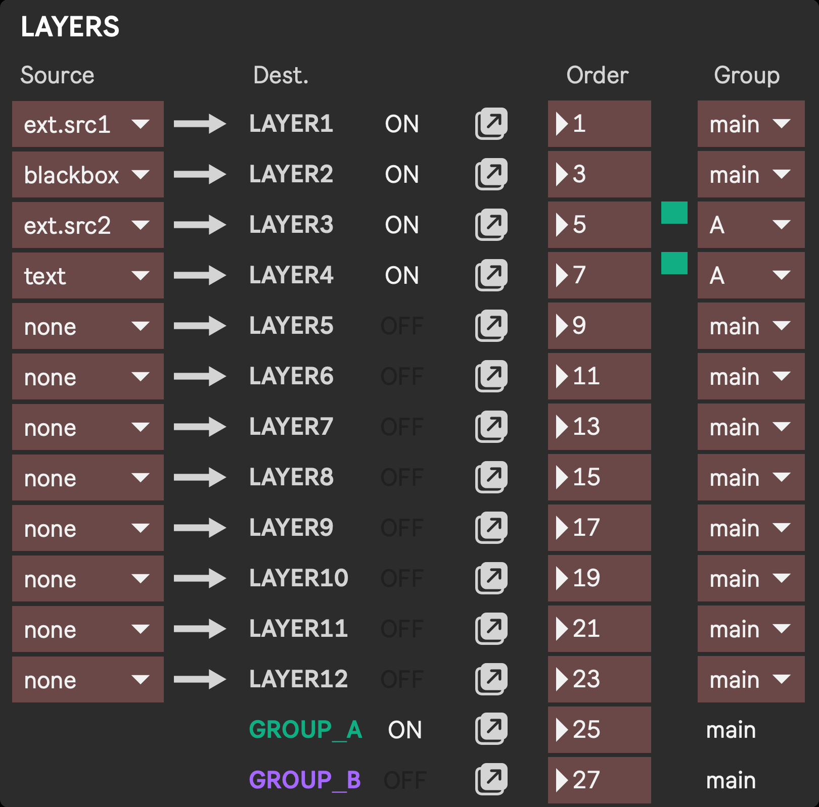This screenshot has height=807, width=819.
Task: Click the LAYER11 destination label
Action: (298, 629)
